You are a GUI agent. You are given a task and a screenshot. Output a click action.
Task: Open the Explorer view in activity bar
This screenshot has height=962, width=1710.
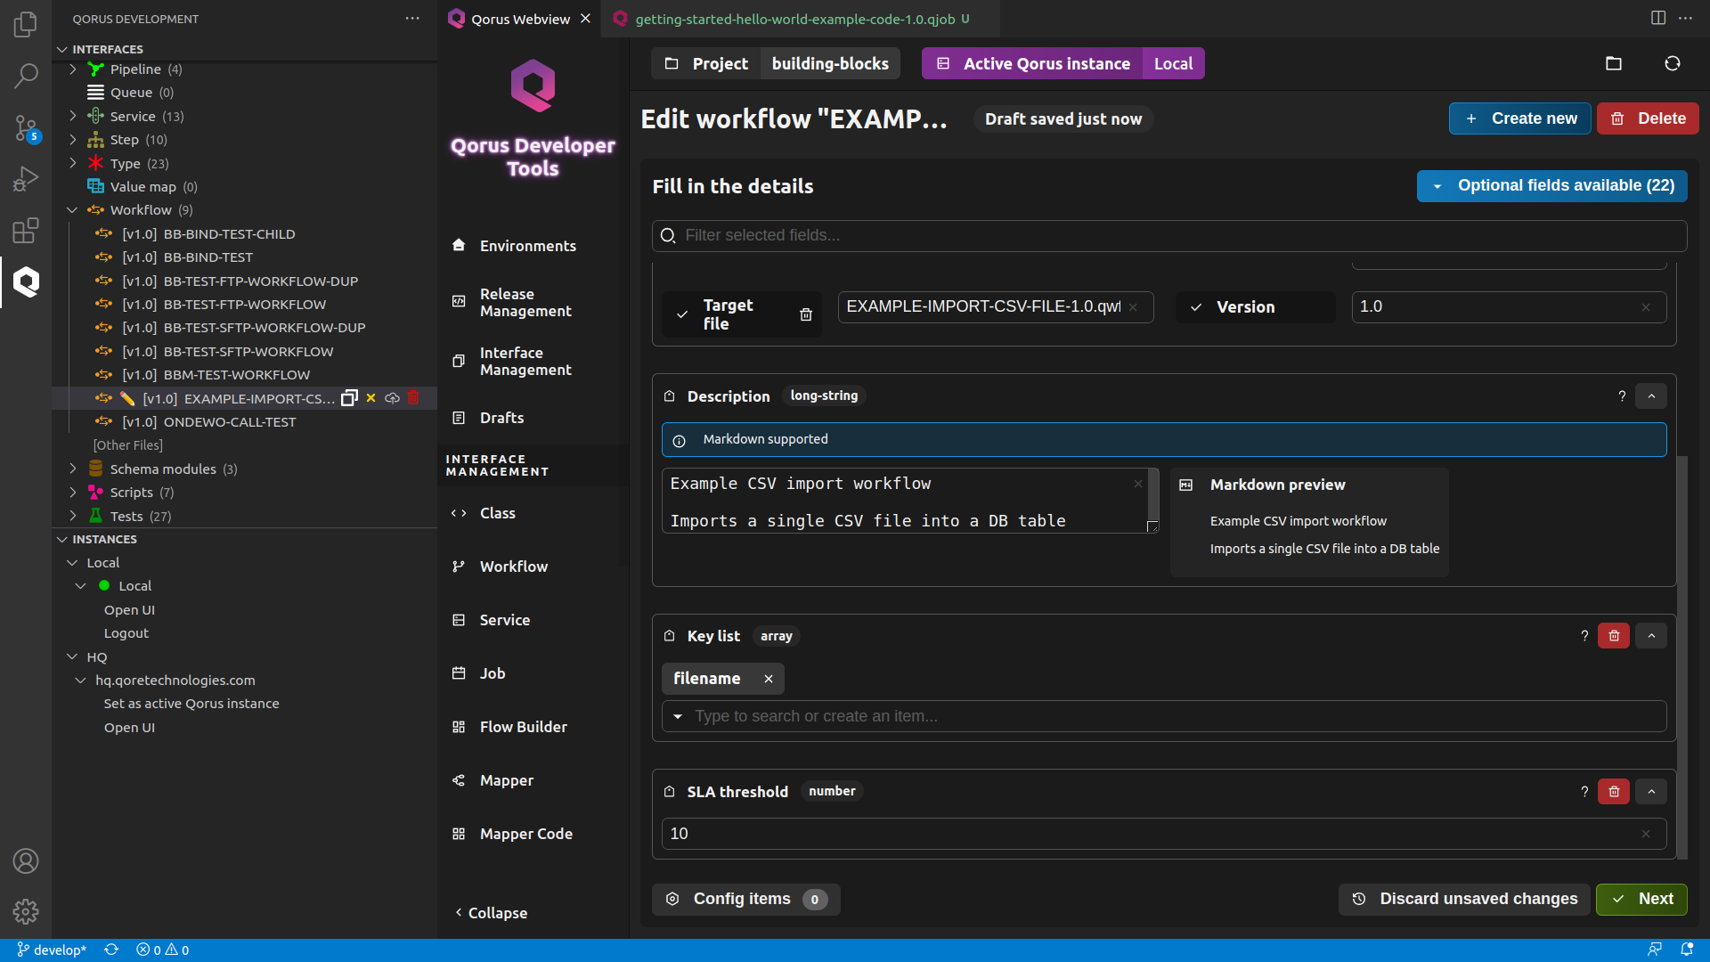coord(26,24)
